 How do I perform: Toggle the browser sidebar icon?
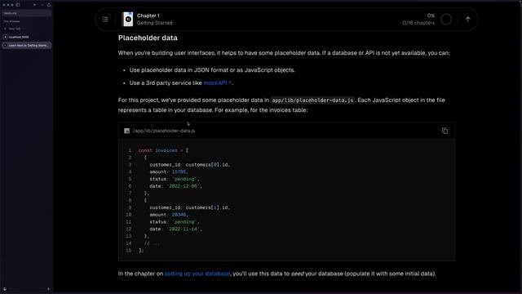18,5
